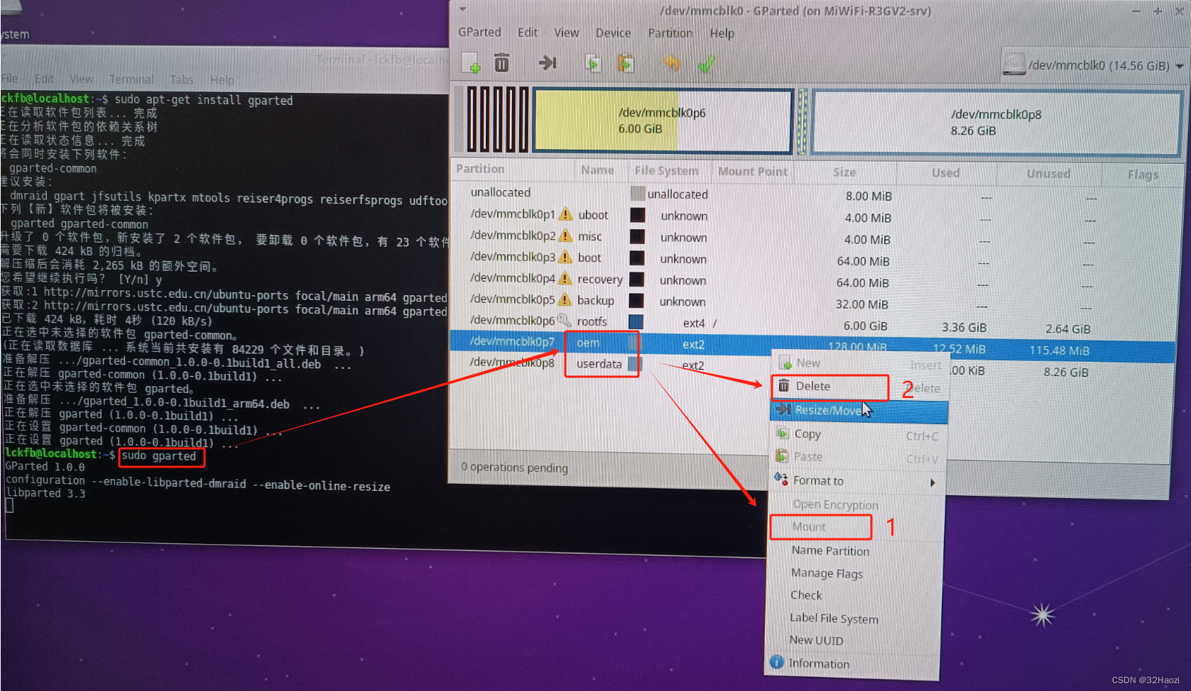Click the green apply all operations checkmark
The height and width of the screenshot is (691, 1191).
tap(705, 65)
